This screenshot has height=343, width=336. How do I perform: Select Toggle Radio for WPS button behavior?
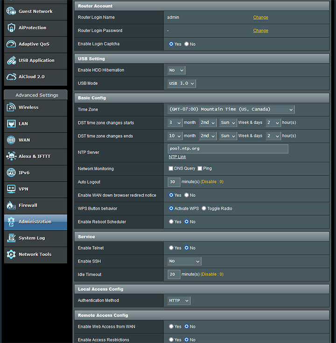204,209
